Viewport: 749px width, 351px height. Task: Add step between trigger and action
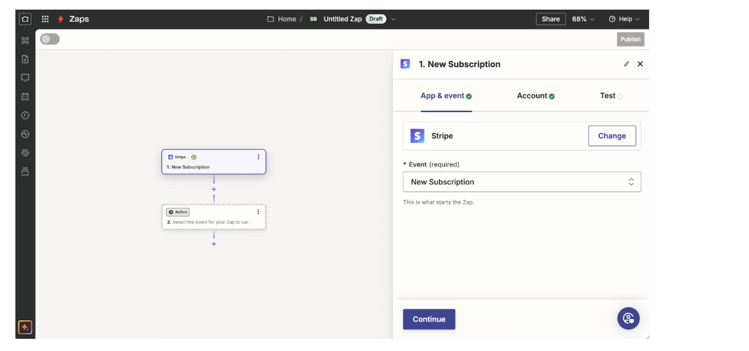[214, 190]
